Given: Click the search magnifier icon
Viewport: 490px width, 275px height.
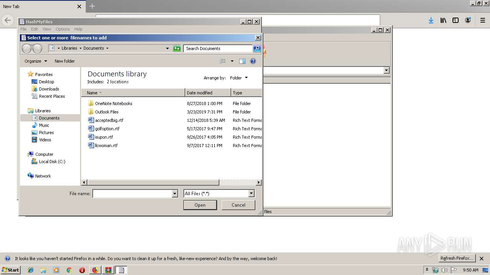Looking at the screenshot, I should click(x=257, y=49).
